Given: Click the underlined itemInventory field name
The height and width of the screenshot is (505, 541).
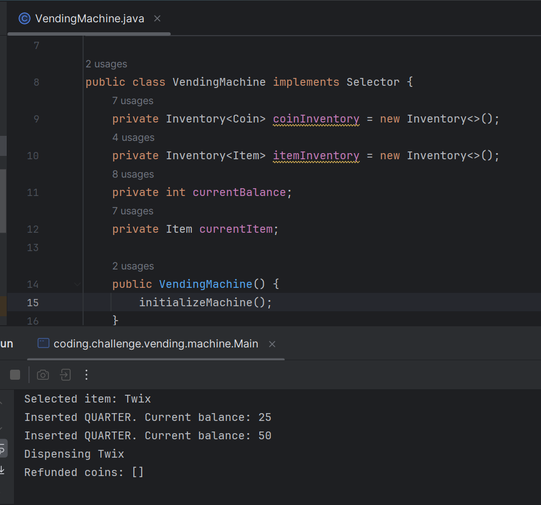Looking at the screenshot, I should click(x=316, y=156).
